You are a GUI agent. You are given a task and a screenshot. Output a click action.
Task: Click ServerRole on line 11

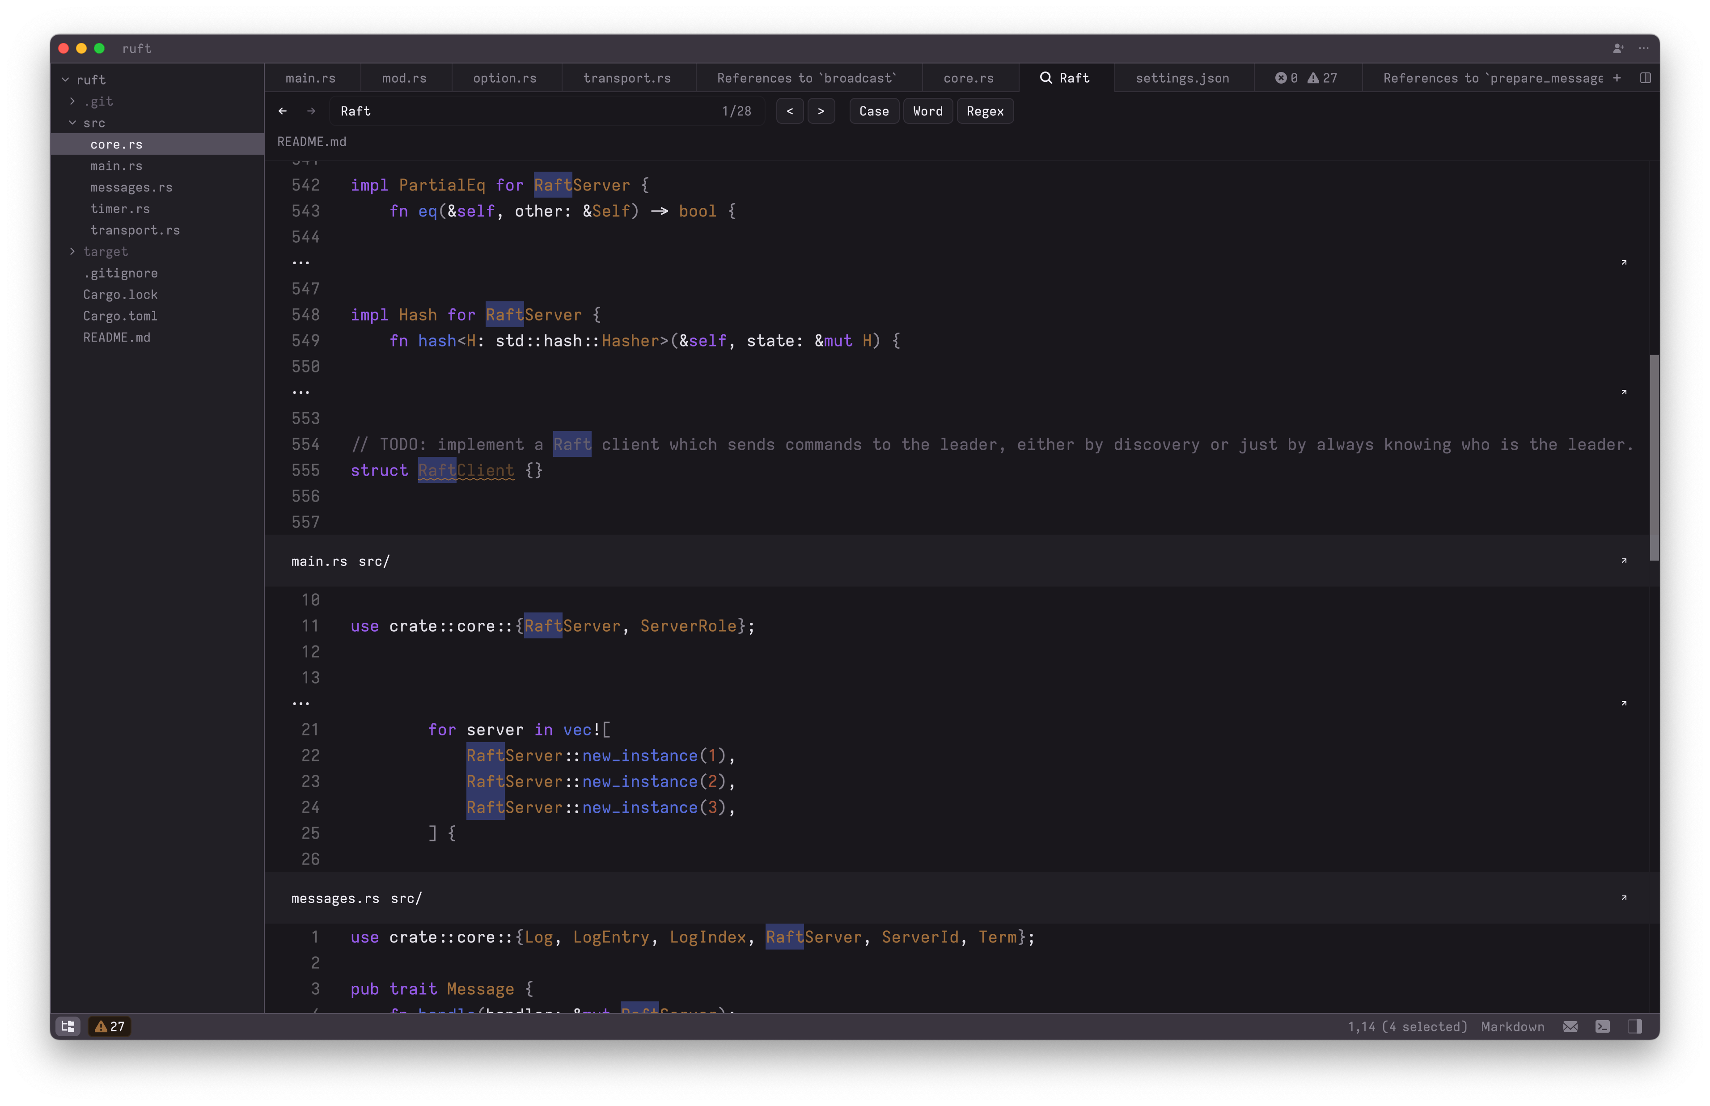(x=688, y=626)
